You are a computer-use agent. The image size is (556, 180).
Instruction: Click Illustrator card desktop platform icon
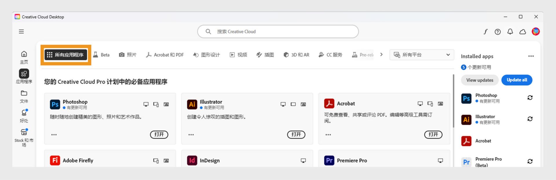(283, 104)
